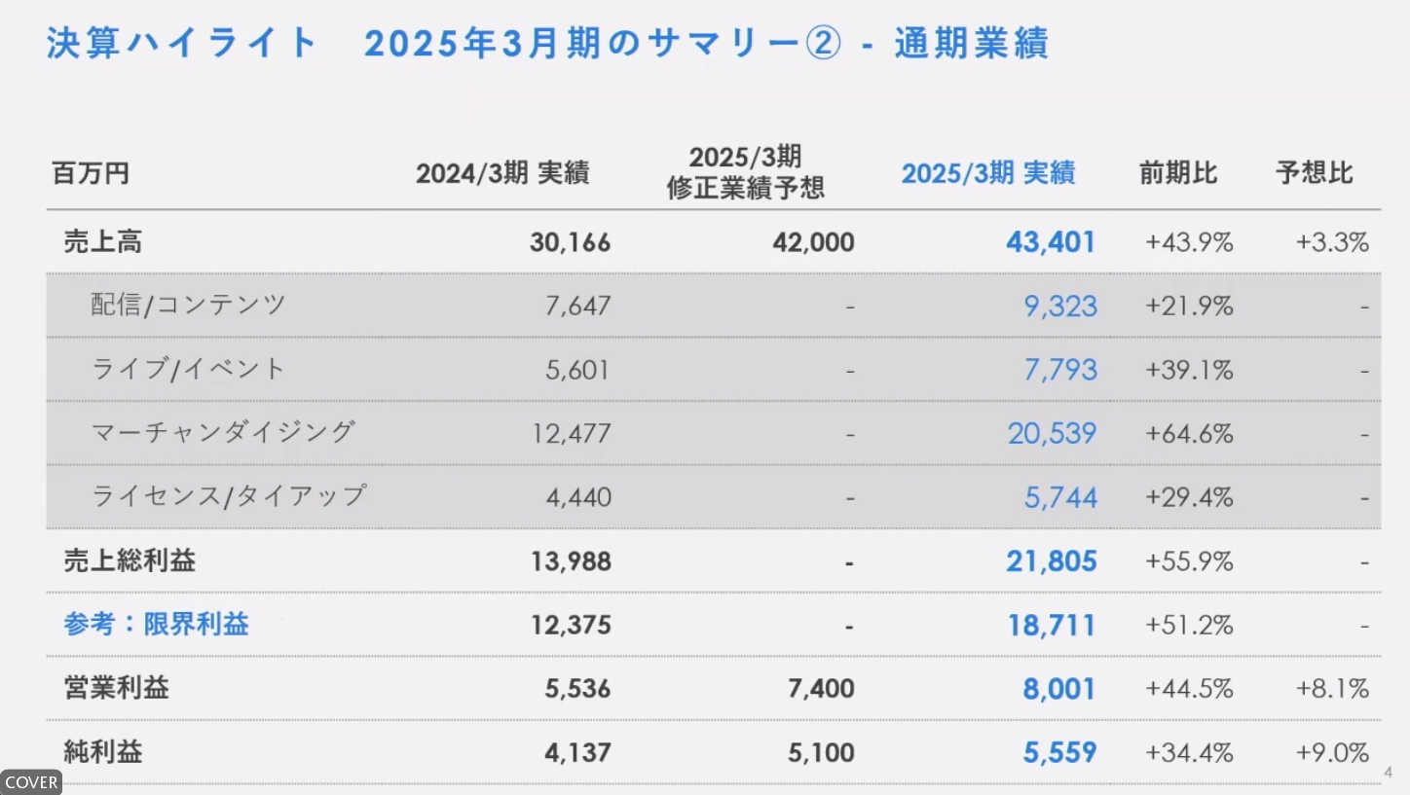Click the blue 参考：限界利益 label
1410x795 pixels.
click(x=157, y=625)
